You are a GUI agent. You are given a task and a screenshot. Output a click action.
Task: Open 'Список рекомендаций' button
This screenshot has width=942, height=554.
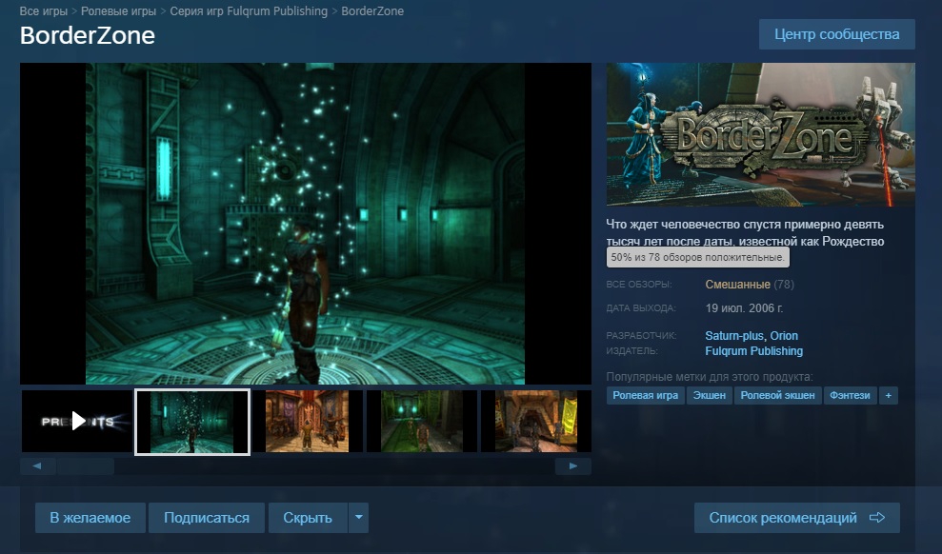(x=797, y=518)
